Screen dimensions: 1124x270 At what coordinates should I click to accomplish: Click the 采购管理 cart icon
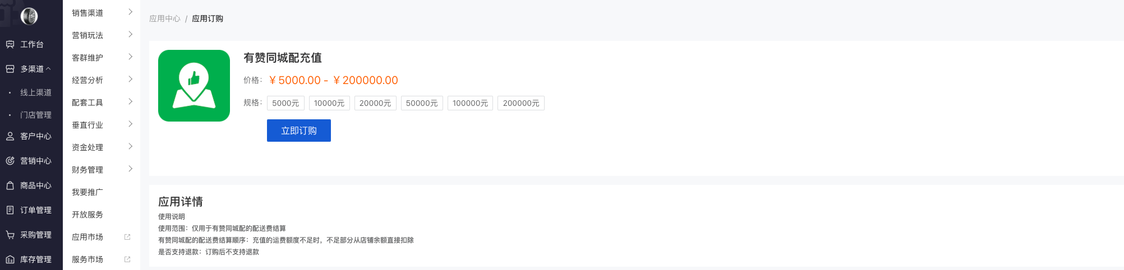[10, 235]
